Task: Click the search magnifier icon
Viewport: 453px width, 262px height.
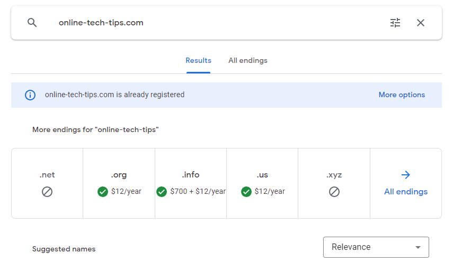Action: [x=32, y=23]
